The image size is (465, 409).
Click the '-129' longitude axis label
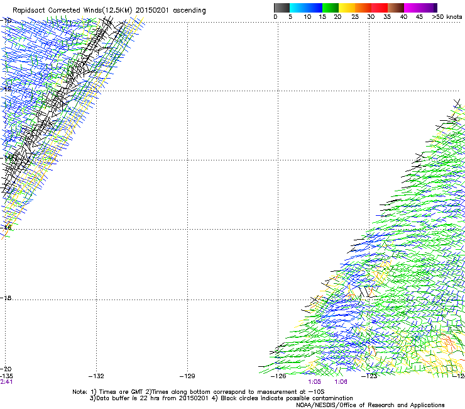[187, 376]
